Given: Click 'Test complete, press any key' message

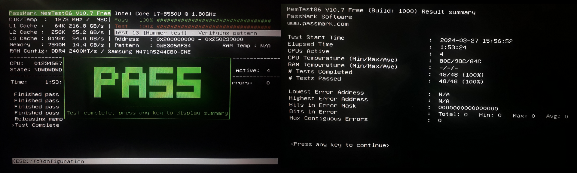Looking at the screenshot, I should tap(147, 113).
